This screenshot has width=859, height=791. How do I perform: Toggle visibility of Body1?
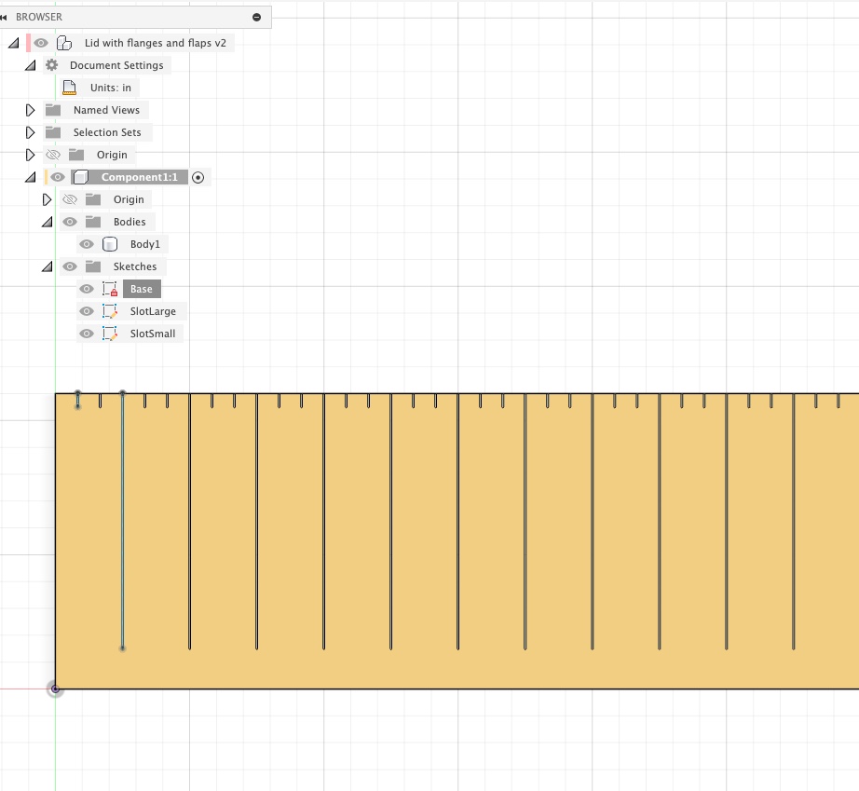[86, 243]
